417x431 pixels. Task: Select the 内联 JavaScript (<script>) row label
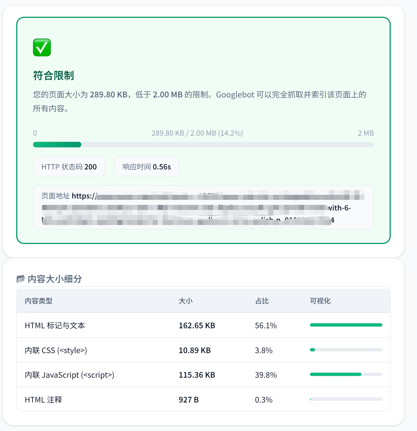tap(69, 375)
